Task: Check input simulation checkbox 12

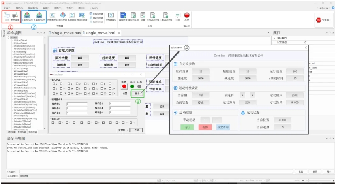Action: (x=85, y=88)
